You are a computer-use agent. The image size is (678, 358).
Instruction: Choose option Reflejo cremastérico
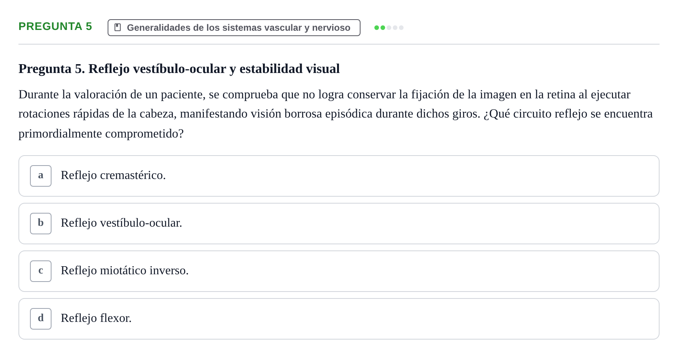tap(339, 176)
